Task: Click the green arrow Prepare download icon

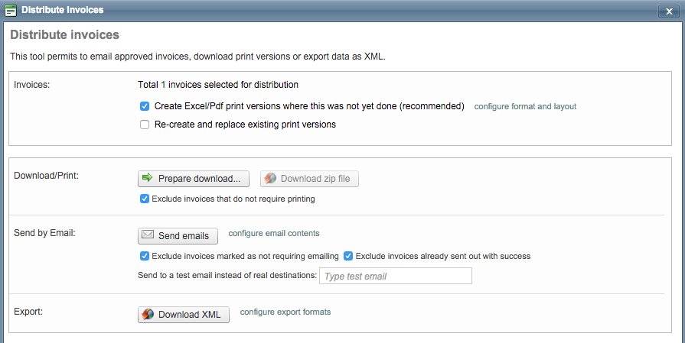Action: [x=148, y=179]
